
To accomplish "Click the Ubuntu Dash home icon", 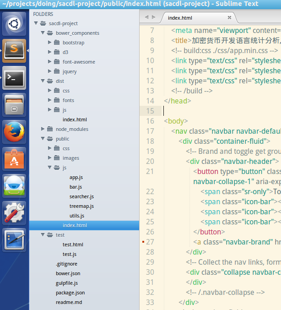I will (15, 23).
